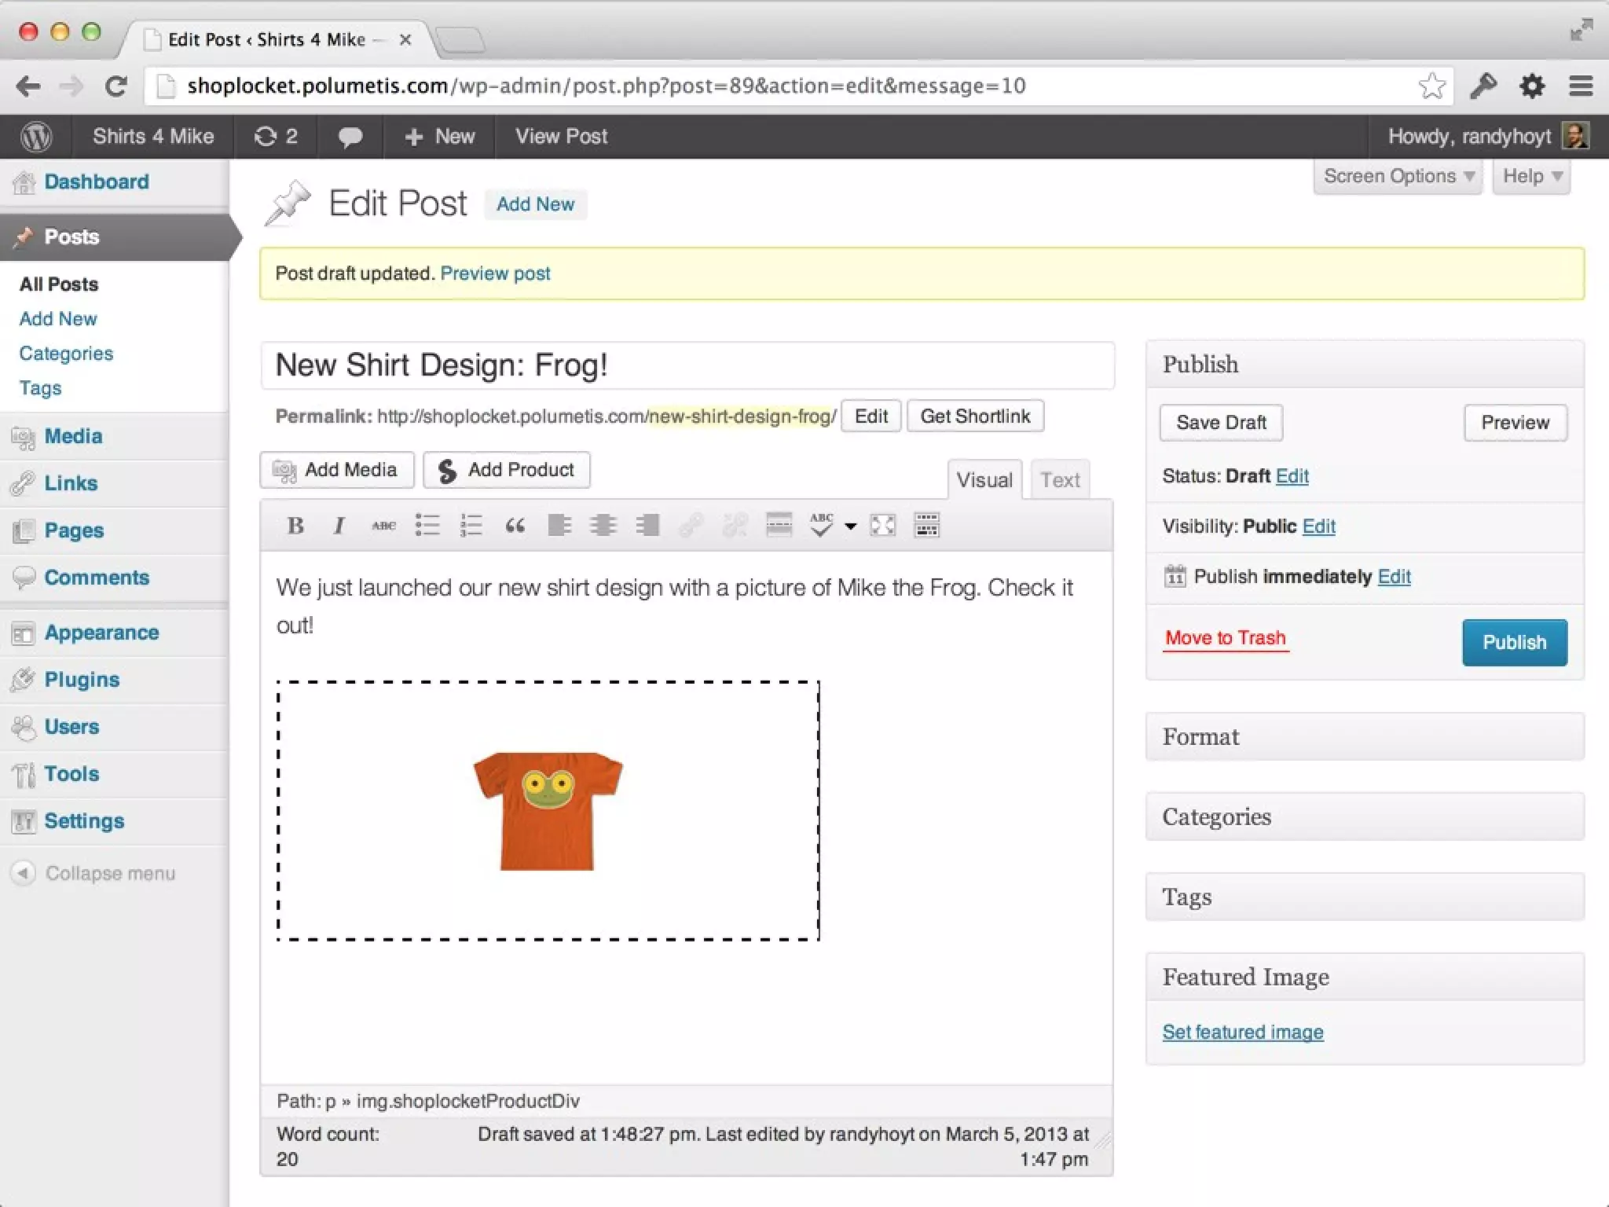Expand the Help dropdown panel
1609x1207 pixels.
tap(1530, 176)
